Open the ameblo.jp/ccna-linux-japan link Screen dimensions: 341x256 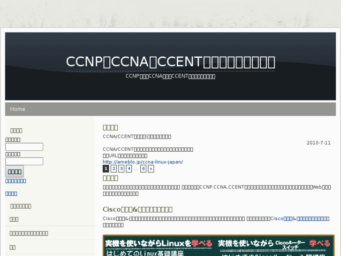pos(143,162)
